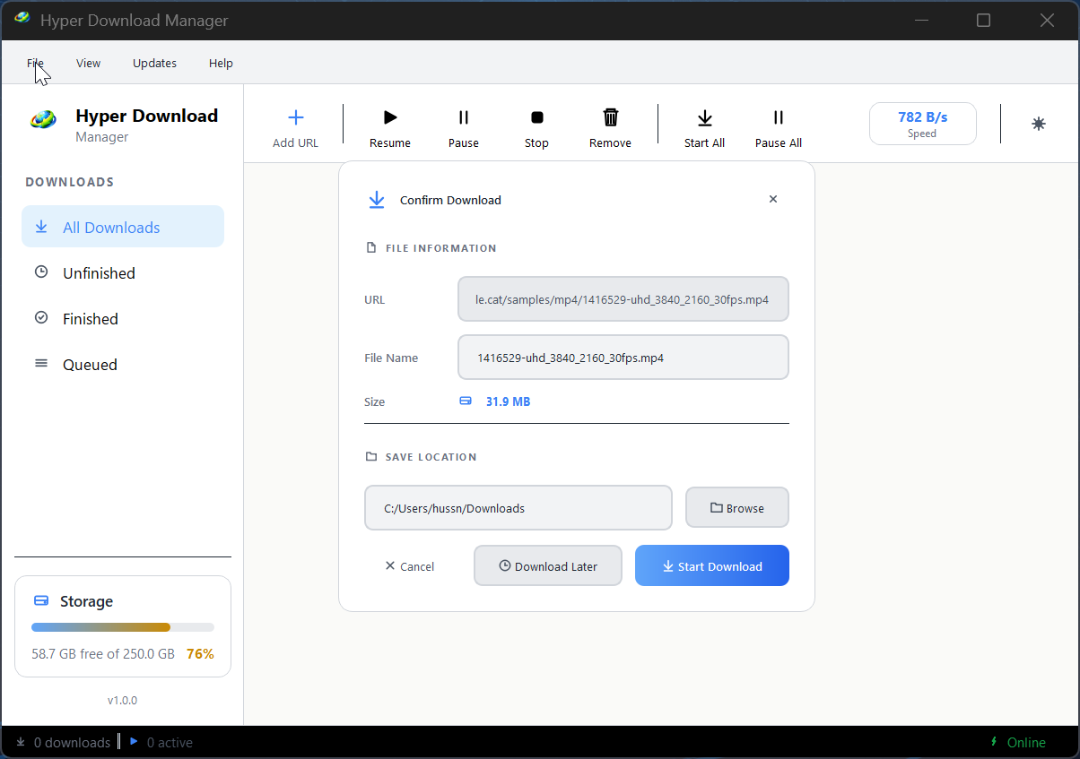
Task: Click the save location path field
Action: 518,507
